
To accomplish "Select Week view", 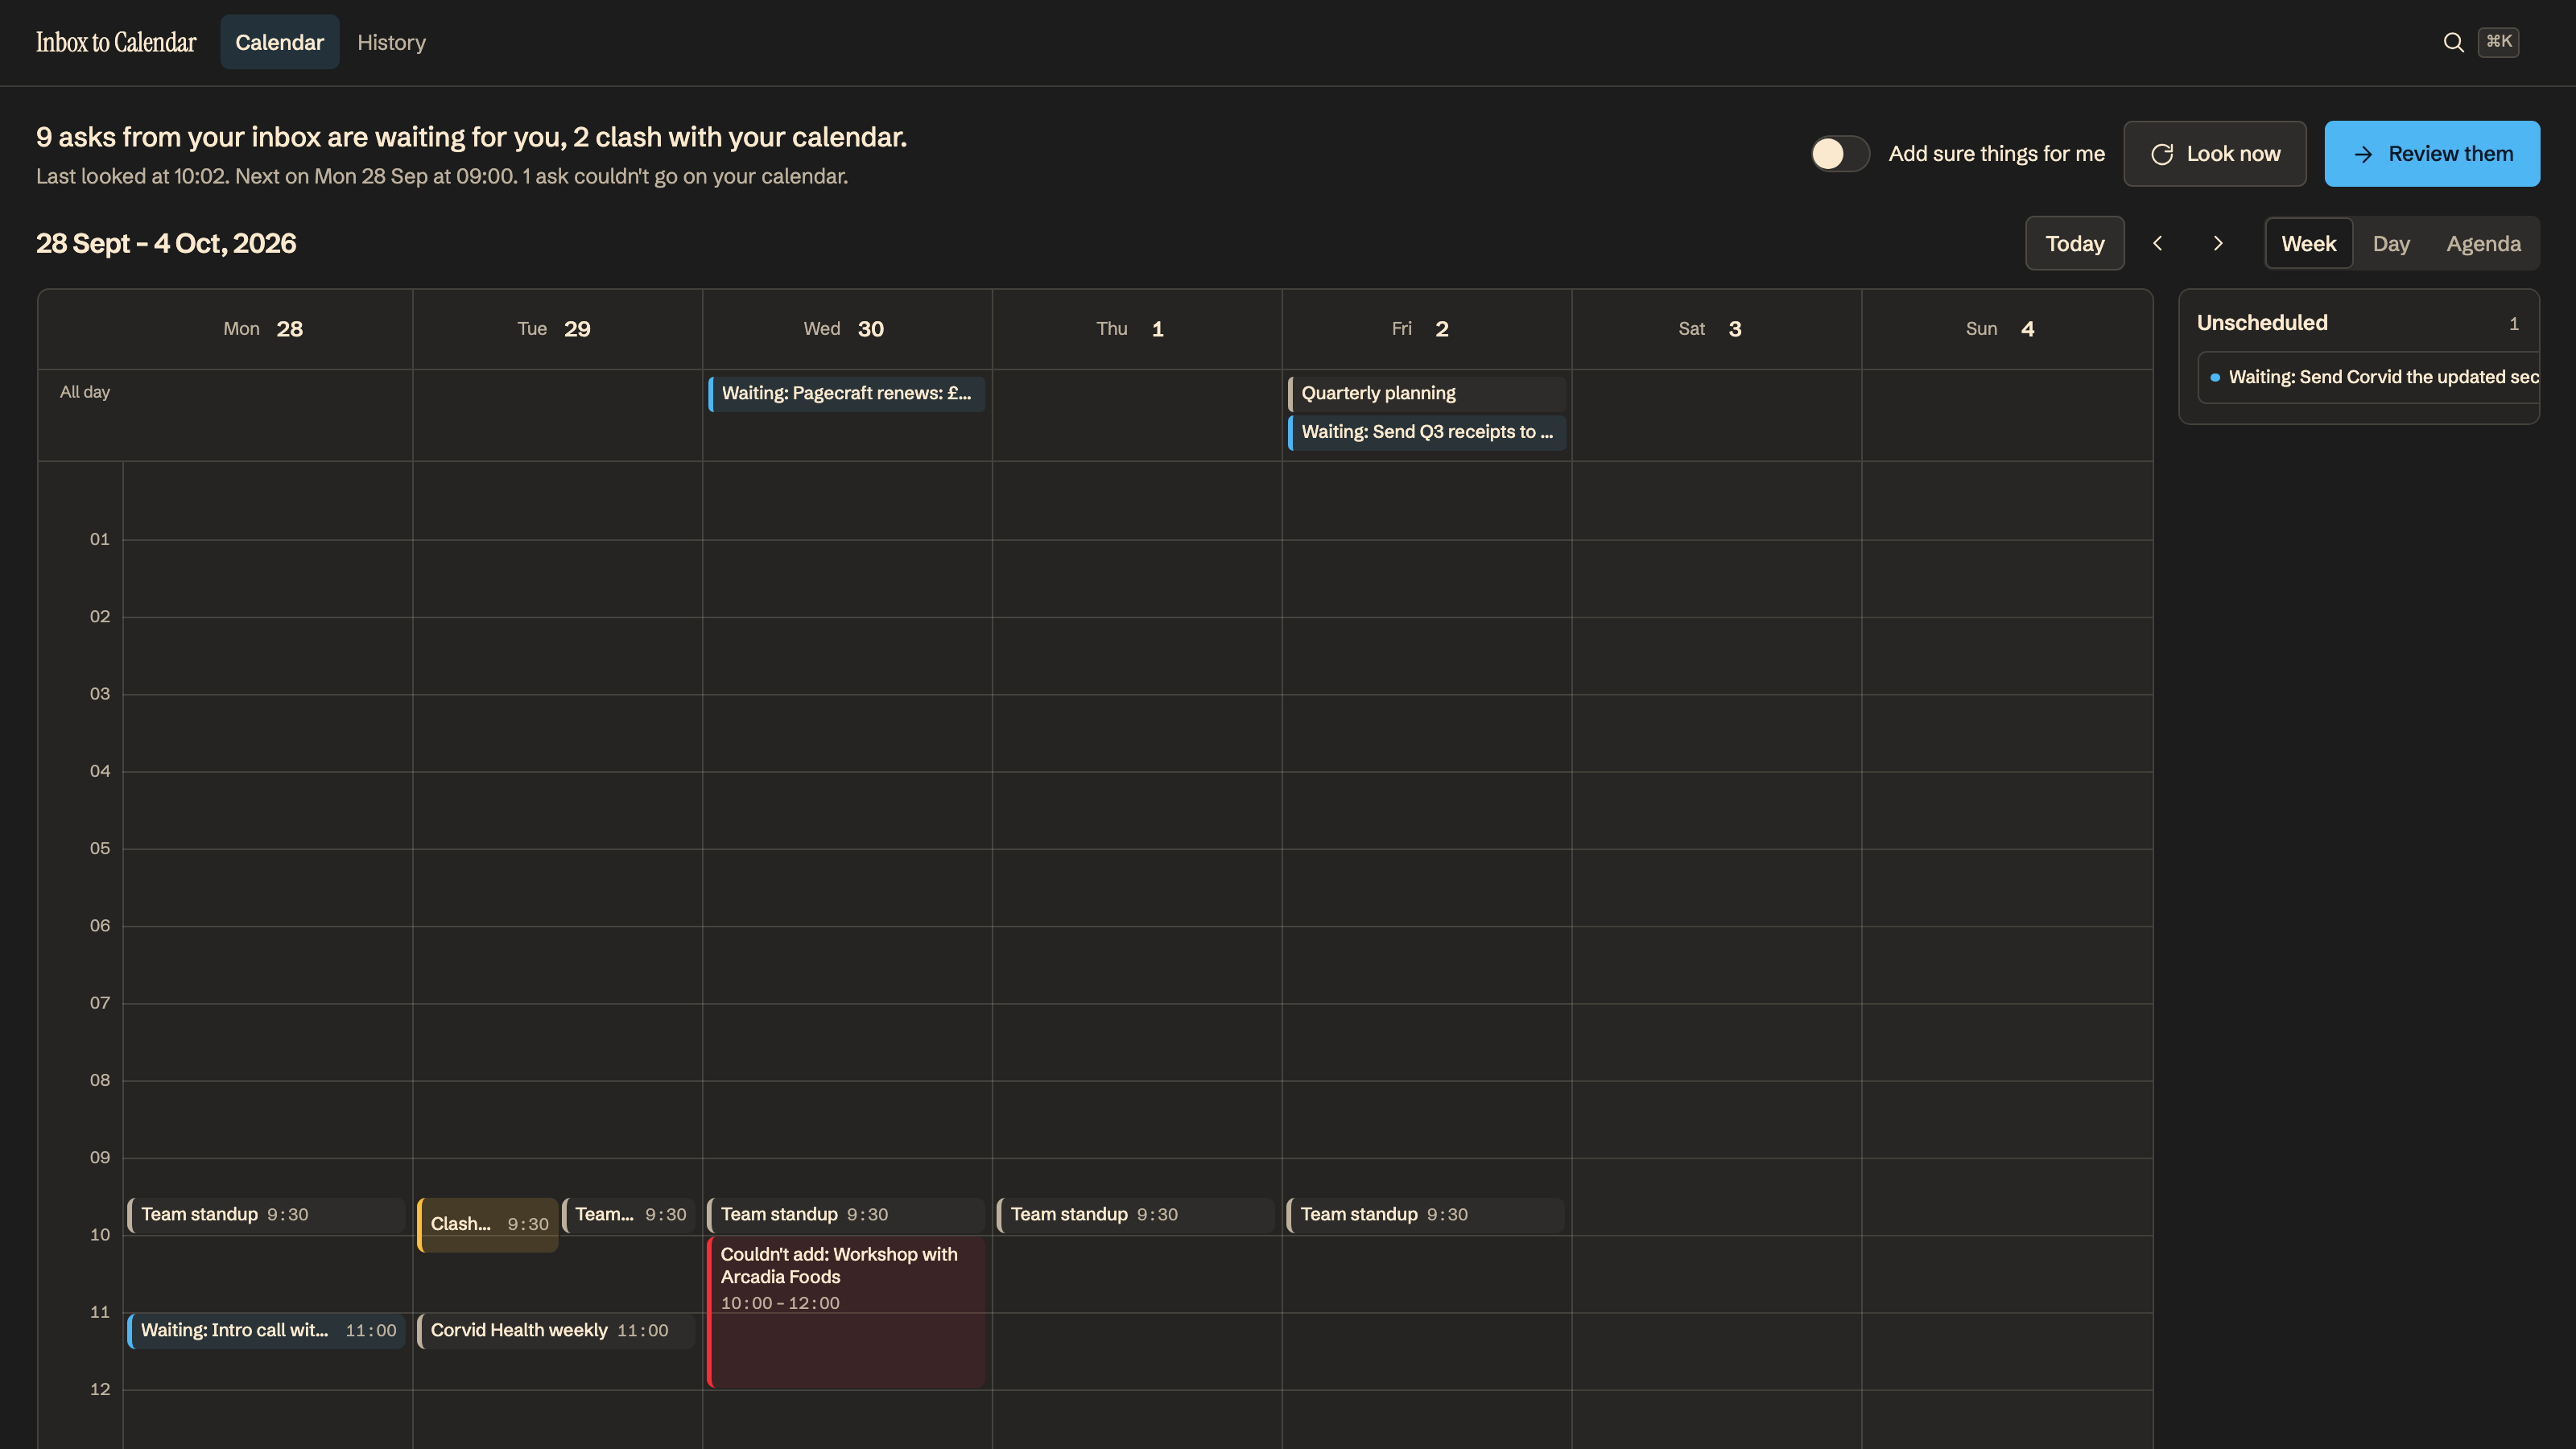I will [x=2309, y=243].
